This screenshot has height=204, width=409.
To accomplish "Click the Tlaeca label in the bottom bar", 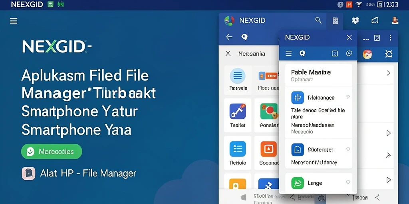I will [x=360, y=198].
